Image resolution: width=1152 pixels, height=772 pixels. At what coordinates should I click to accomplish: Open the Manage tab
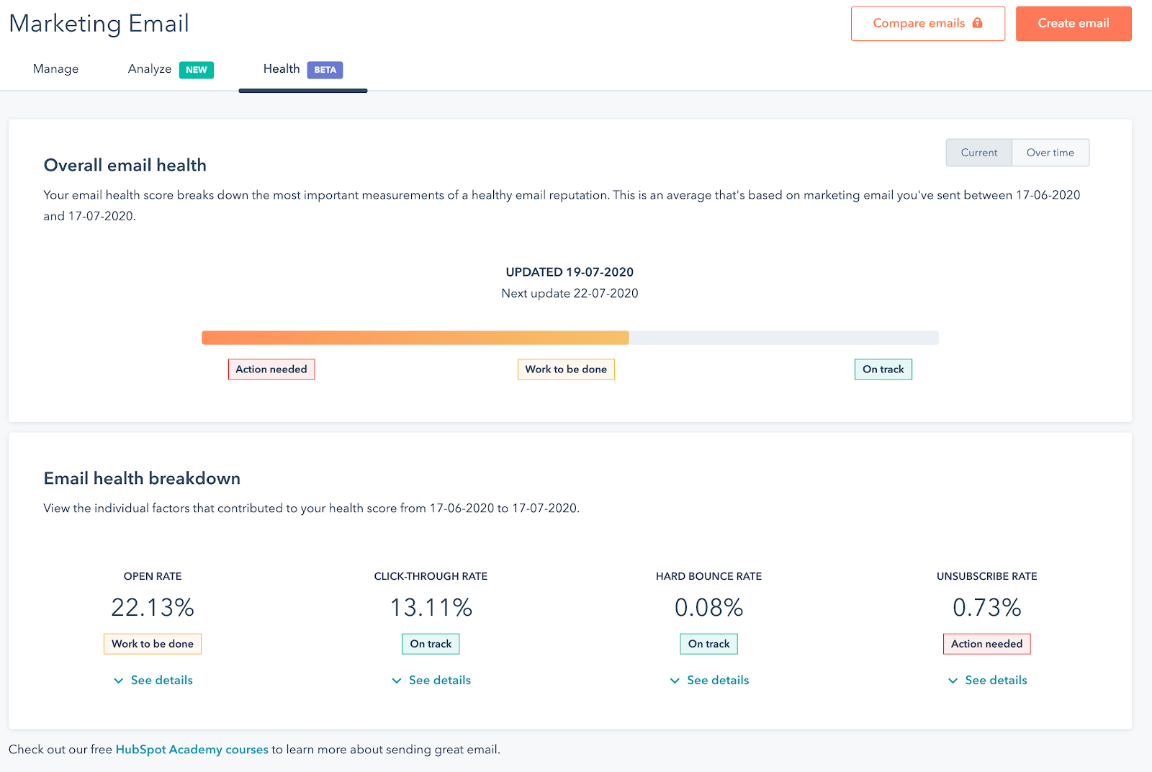coord(55,69)
